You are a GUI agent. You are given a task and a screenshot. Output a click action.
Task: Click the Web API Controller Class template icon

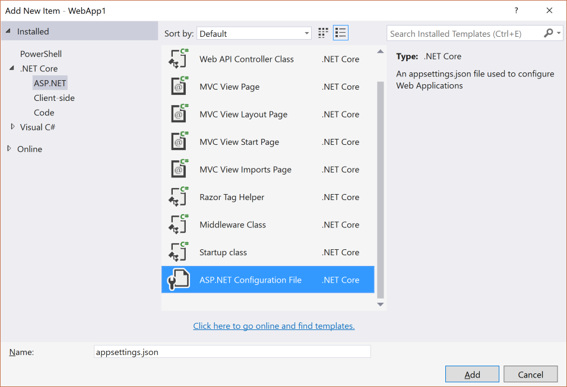point(179,59)
